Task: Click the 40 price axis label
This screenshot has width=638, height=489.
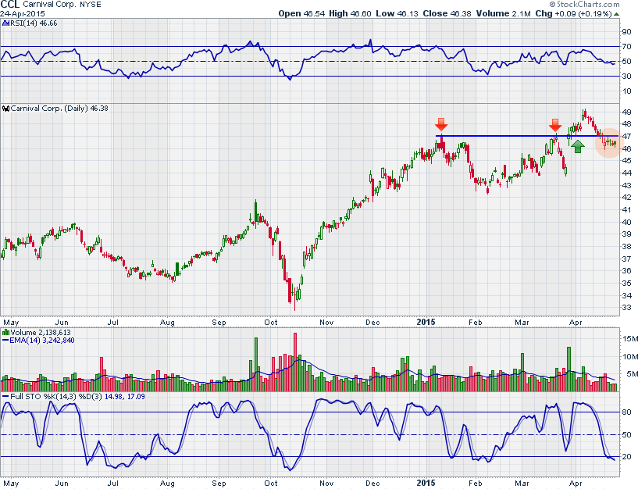Action: pyautogui.click(x=626, y=223)
